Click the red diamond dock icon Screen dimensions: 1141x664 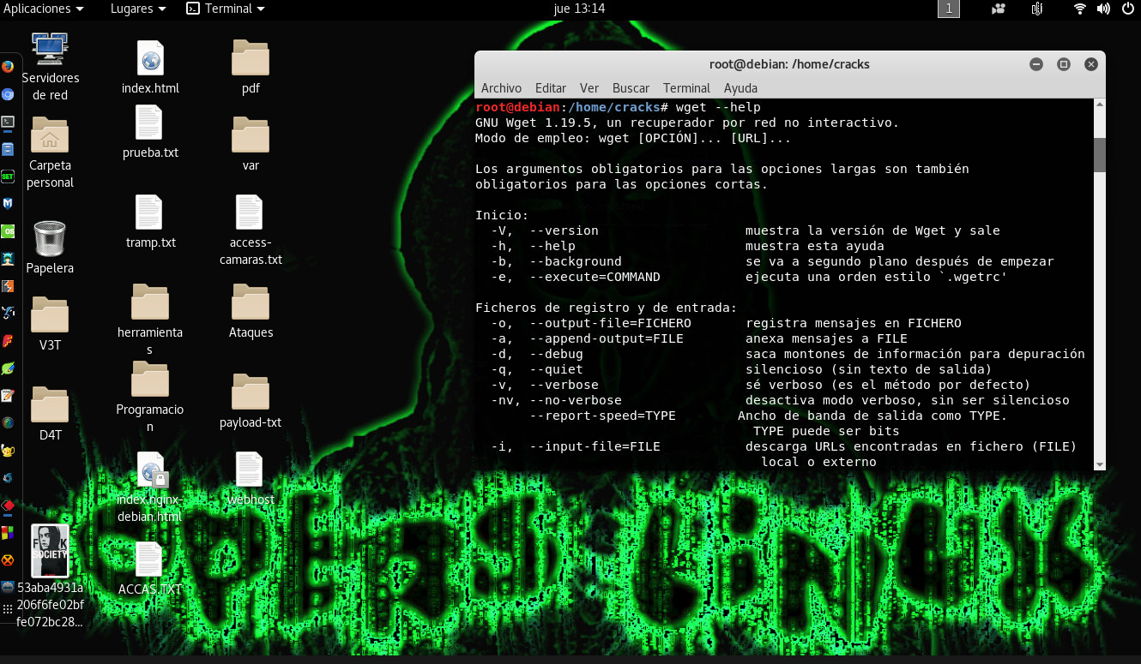tap(8, 505)
